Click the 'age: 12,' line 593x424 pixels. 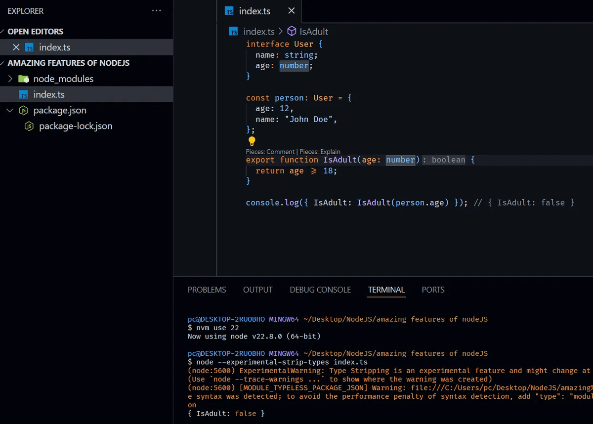point(274,109)
